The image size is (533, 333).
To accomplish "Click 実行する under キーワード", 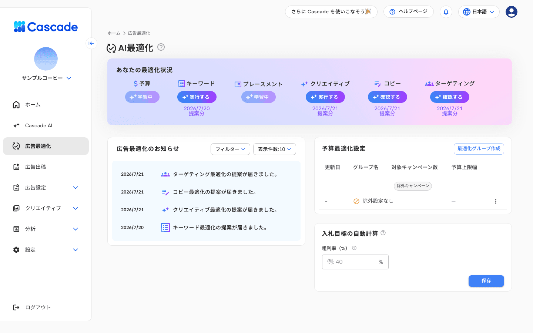I will pos(197,97).
